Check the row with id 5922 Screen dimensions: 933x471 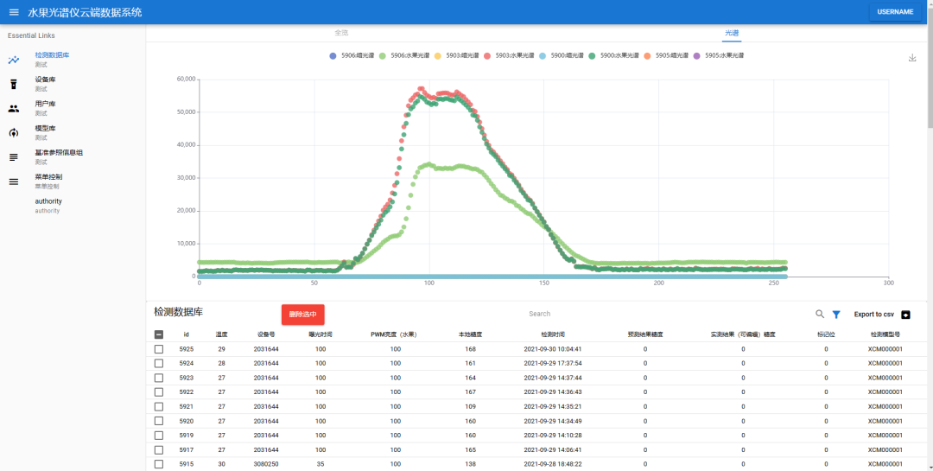(159, 391)
